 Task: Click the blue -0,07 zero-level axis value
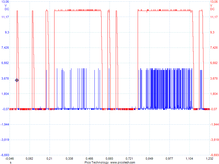tap(5, 109)
